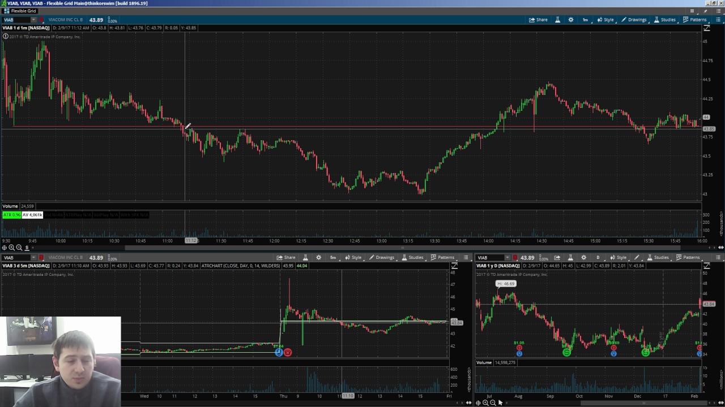Click the price-scale toggle icon in bottom-left chart
This screenshot has height=407, width=725.
click(454, 265)
